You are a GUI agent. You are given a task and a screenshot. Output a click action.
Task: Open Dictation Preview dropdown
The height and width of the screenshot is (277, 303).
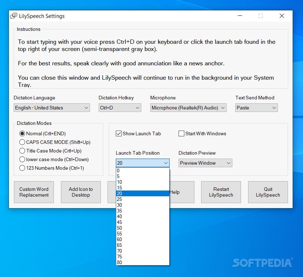coord(205,163)
